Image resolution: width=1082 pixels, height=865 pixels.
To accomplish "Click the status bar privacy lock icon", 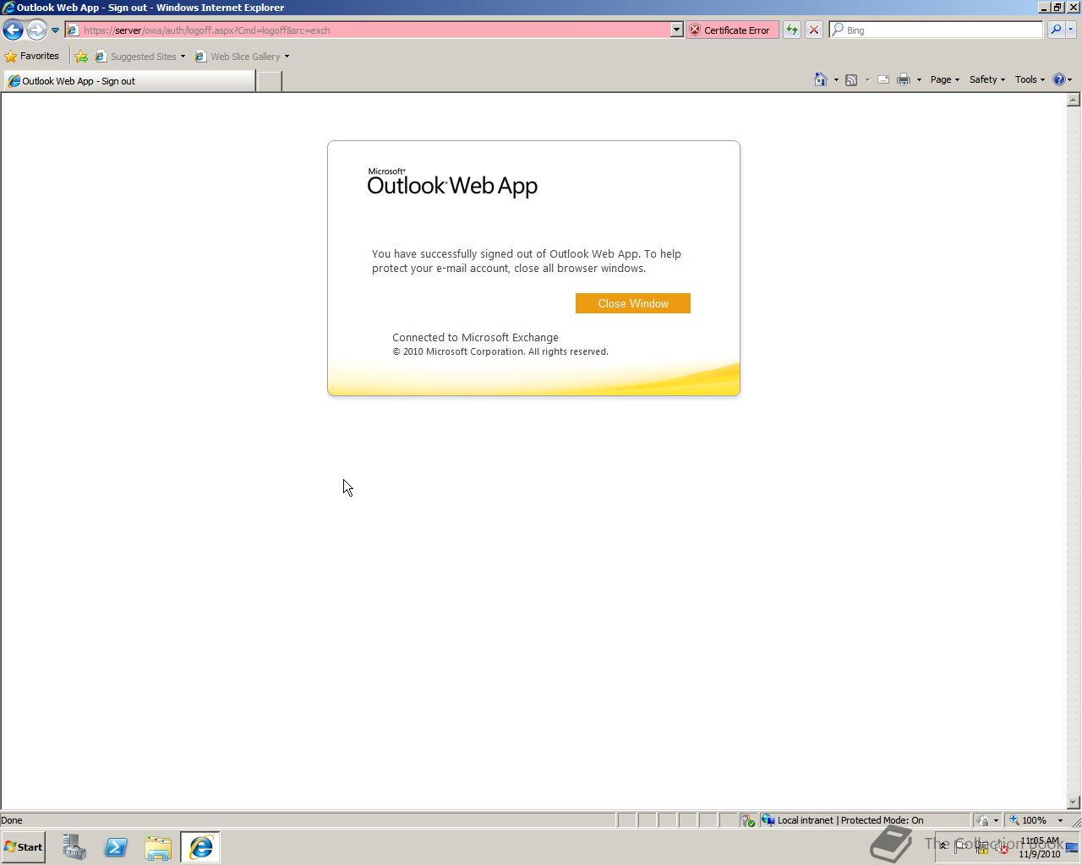I will click(982, 820).
